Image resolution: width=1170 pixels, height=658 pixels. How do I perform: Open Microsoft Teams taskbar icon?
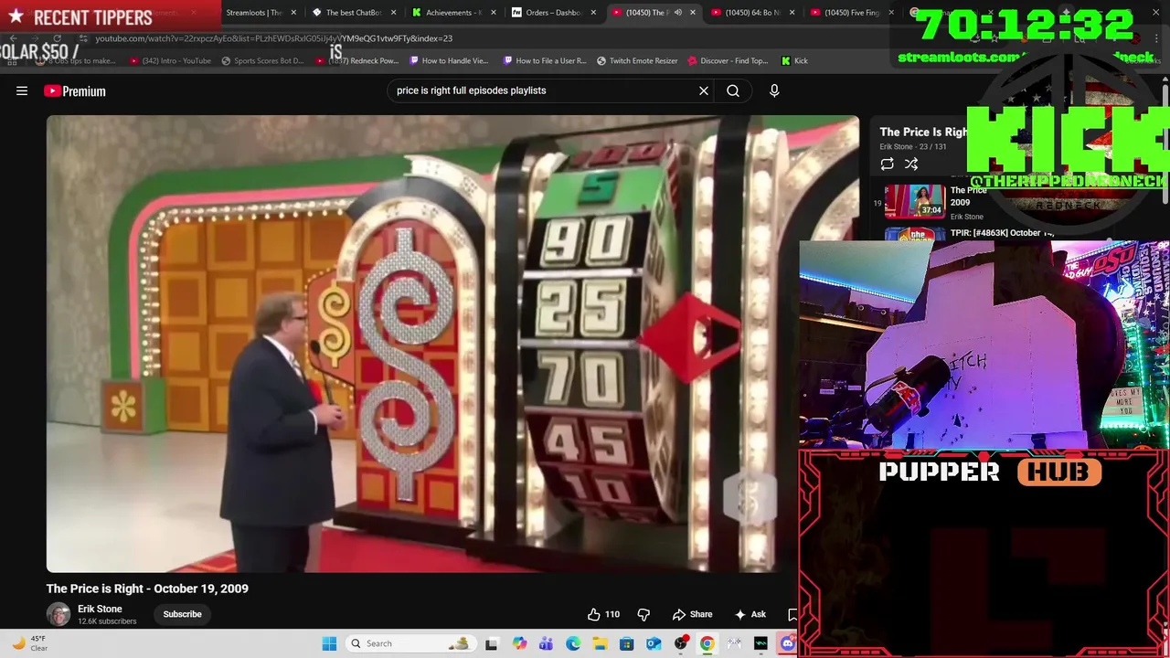[546, 643]
